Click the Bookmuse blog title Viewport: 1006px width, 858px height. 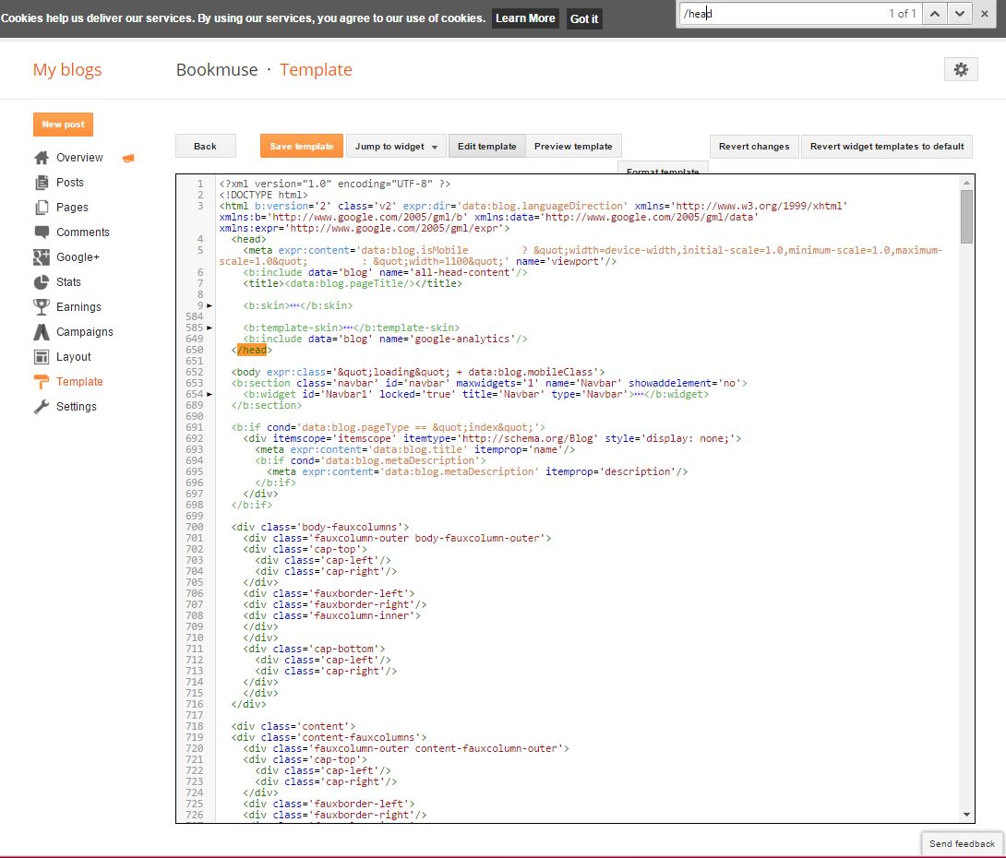point(217,69)
